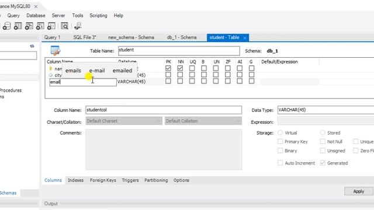Choose the 'emails' autocomplete suggestion

73,71
